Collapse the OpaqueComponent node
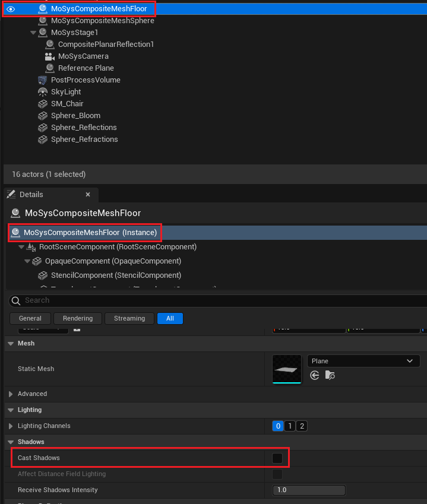 point(27,261)
